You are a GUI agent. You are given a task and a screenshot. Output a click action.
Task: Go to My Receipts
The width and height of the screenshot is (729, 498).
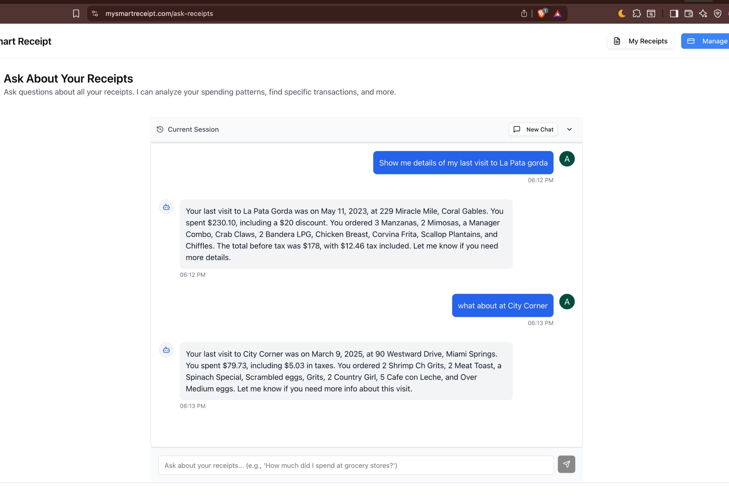(640, 41)
